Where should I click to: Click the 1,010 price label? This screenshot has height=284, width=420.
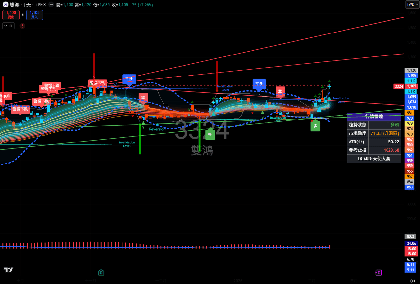(x=411, y=107)
